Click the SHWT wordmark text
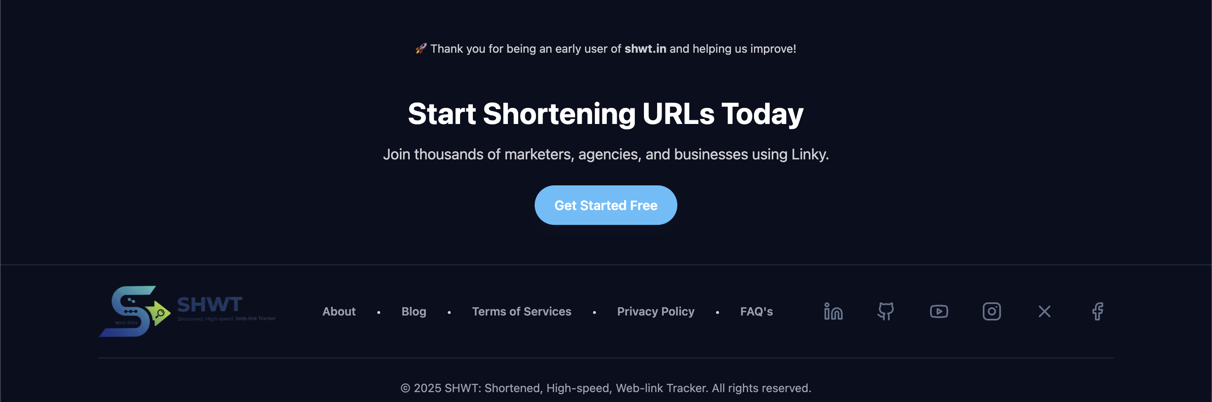The height and width of the screenshot is (402, 1212). (209, 306)
